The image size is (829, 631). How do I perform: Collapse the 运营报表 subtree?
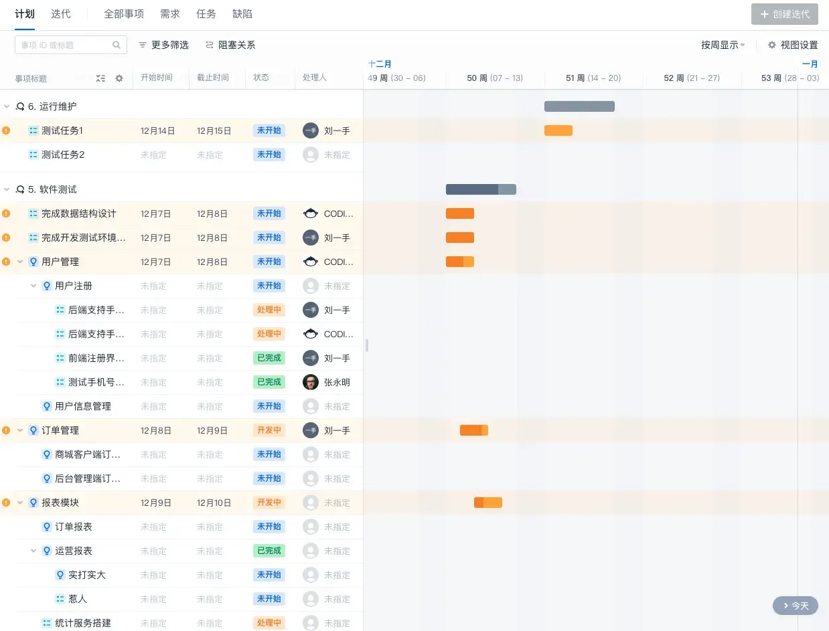[32, 551]
